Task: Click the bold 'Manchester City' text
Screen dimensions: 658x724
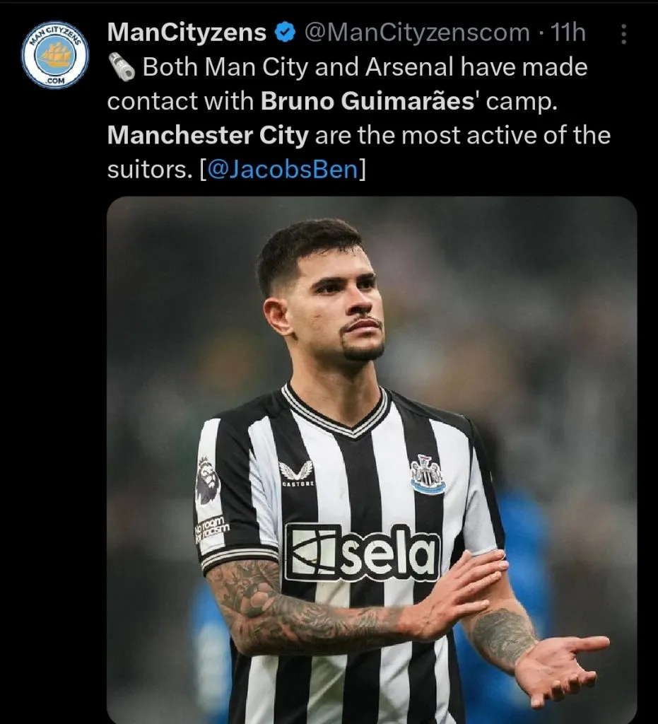Action: coord(208,136)
